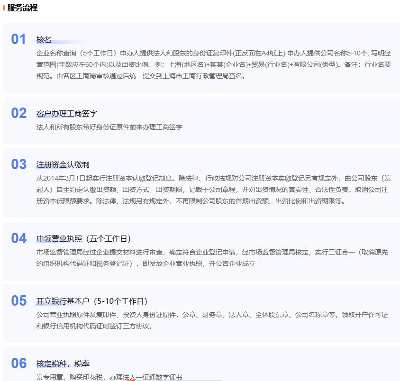Select the 申领营业执照（五个工作日）title

click(84, 239)
